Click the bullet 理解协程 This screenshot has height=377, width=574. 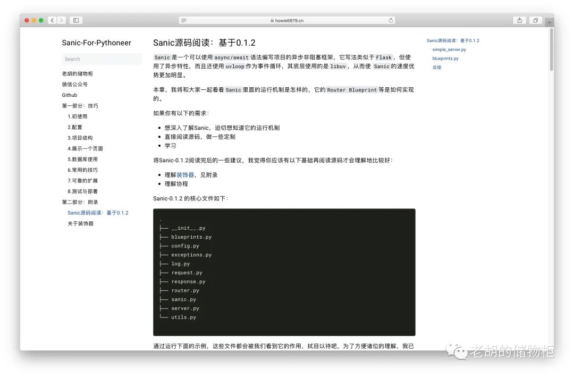[176, 184]
